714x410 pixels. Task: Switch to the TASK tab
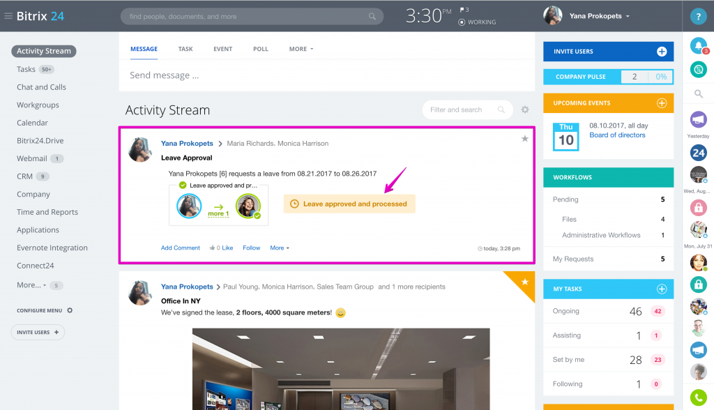coord(185,49)
